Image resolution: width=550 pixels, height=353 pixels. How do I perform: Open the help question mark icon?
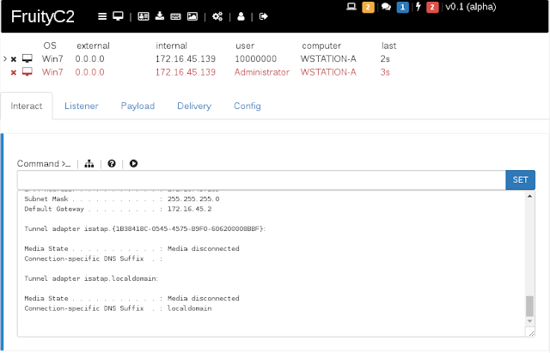pos(112,164)
